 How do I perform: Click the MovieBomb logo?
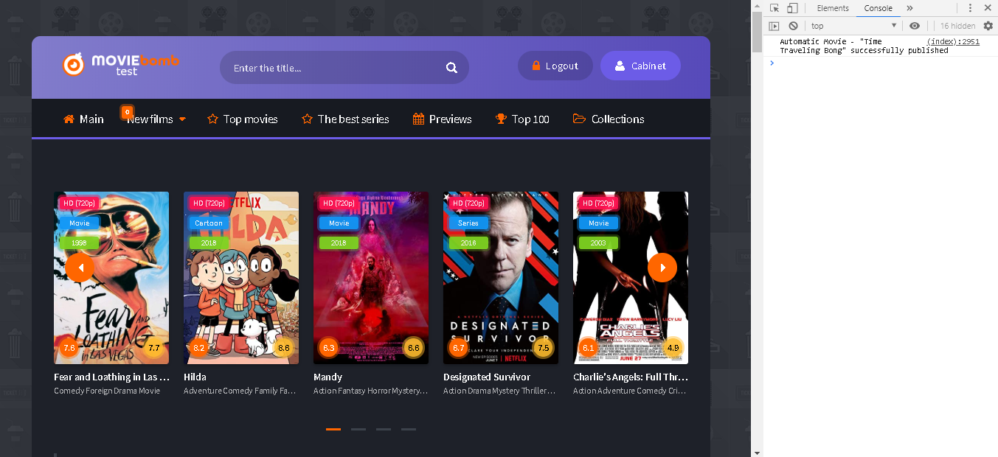(121, 65)
